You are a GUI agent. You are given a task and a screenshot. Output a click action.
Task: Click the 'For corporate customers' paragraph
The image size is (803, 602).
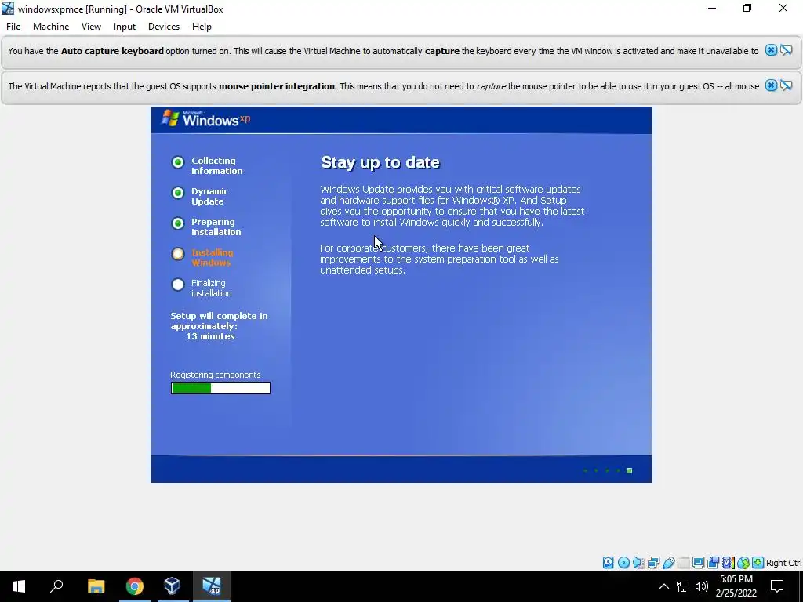(x=439, y=259)
